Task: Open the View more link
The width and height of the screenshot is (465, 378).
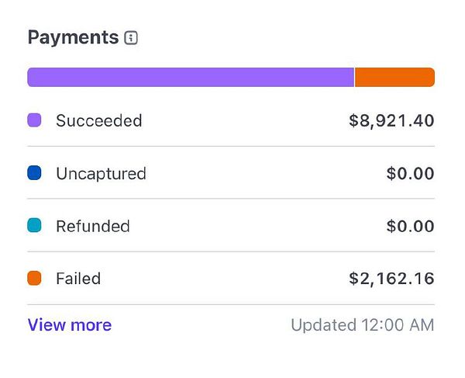Action: [70, 325]
